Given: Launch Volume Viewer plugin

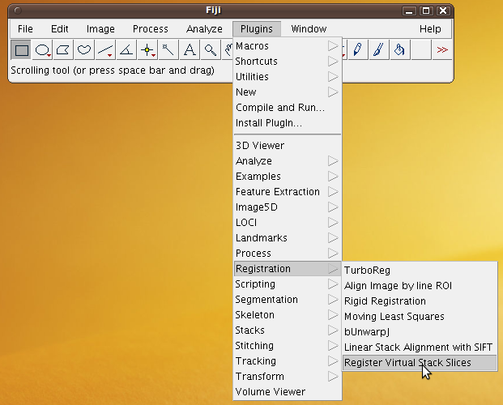Looking at the screenshot, I should (x=287, y=392).
